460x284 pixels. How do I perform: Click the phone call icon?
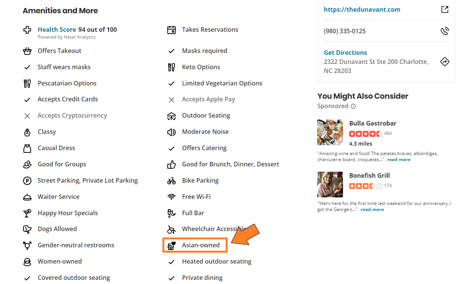pyautogui.click(x=445, y=31)
